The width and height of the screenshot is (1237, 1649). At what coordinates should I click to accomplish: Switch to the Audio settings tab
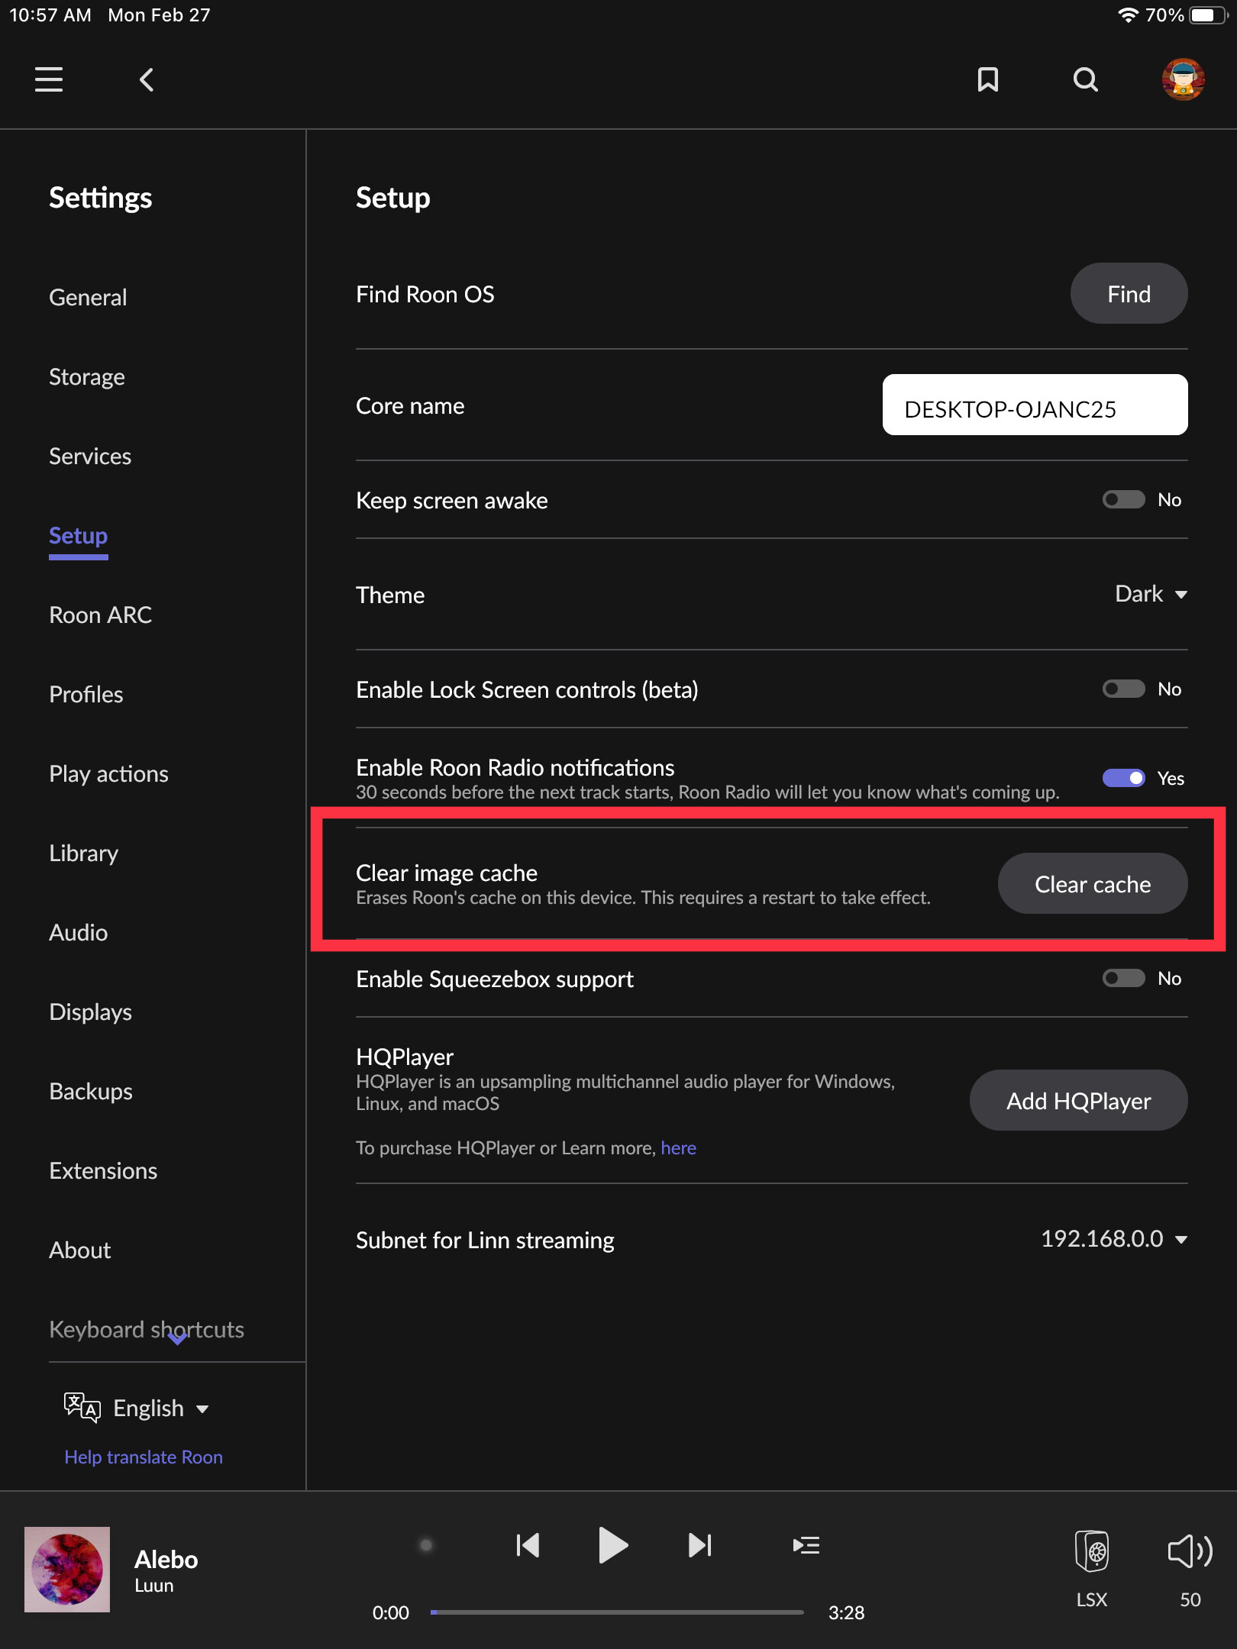point(79,932)
